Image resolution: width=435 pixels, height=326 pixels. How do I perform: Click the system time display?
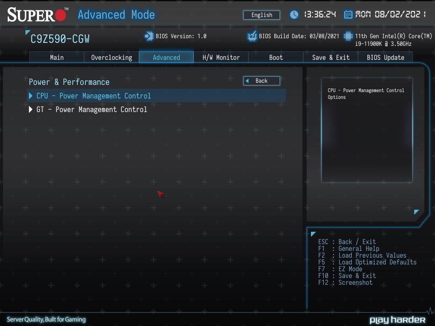(x=320, y=14)
